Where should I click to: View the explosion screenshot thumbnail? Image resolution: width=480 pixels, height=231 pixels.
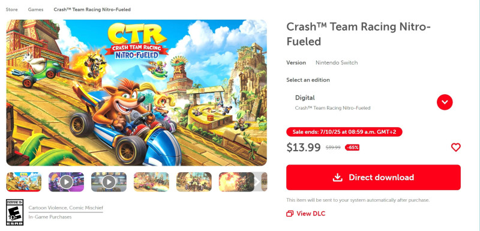236,182
